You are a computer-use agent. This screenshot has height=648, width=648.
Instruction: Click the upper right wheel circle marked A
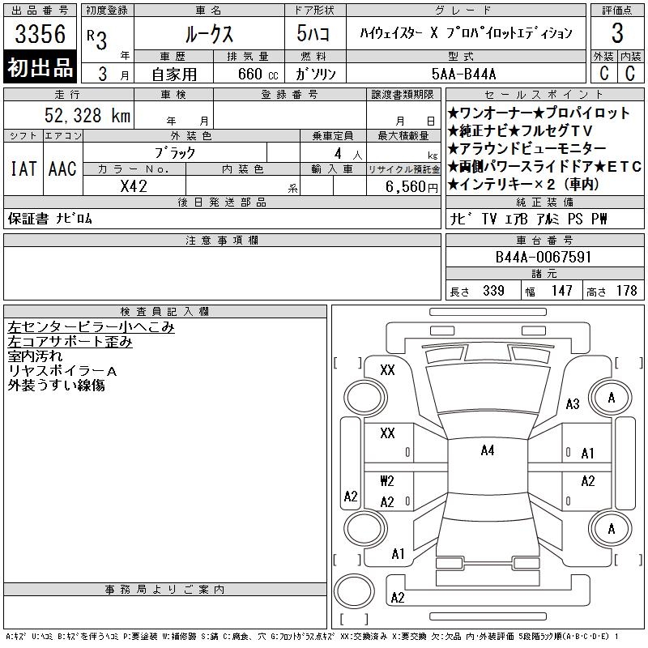[611, 398]
